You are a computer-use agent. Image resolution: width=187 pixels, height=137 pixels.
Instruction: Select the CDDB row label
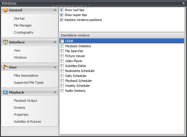click(69, 41)
